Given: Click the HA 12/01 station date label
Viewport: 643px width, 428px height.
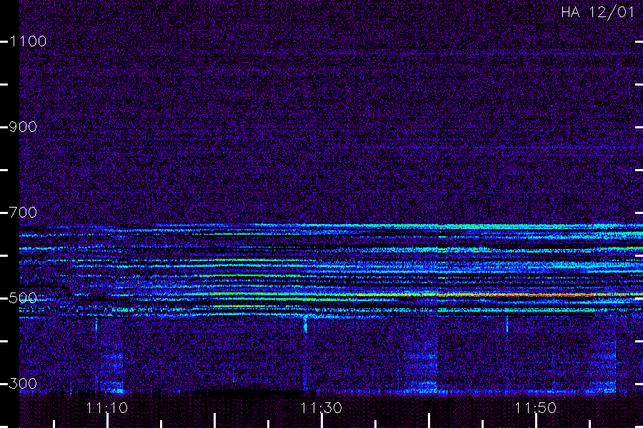Looking at the screenshot, I should pyautogui.click(x=597, y=12).
